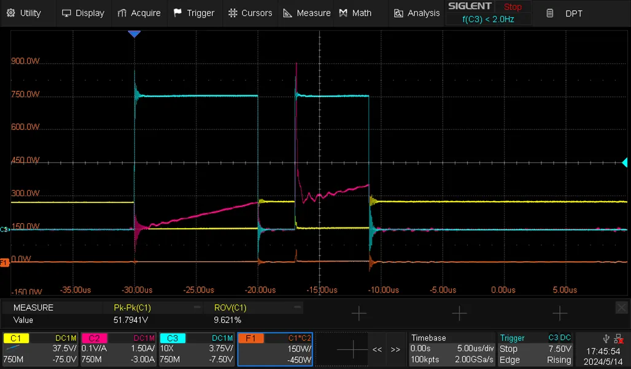
Task: Open the Utility menu
Action: coord(25,13)
